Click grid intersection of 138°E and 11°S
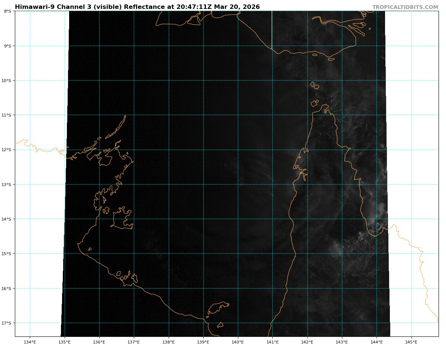 [168, 115]
